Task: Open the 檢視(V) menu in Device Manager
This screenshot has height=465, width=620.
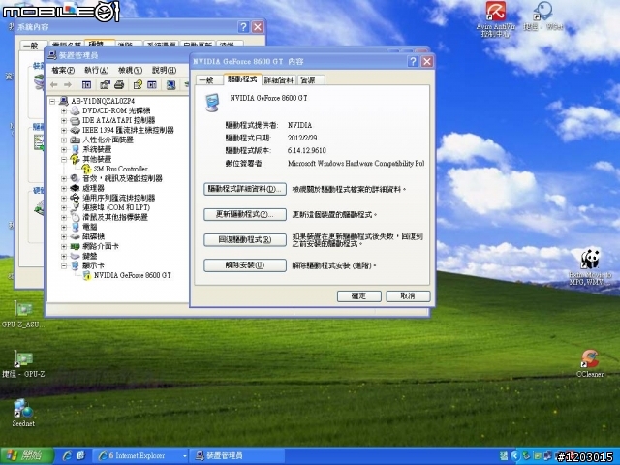Action: coord(130,70)
